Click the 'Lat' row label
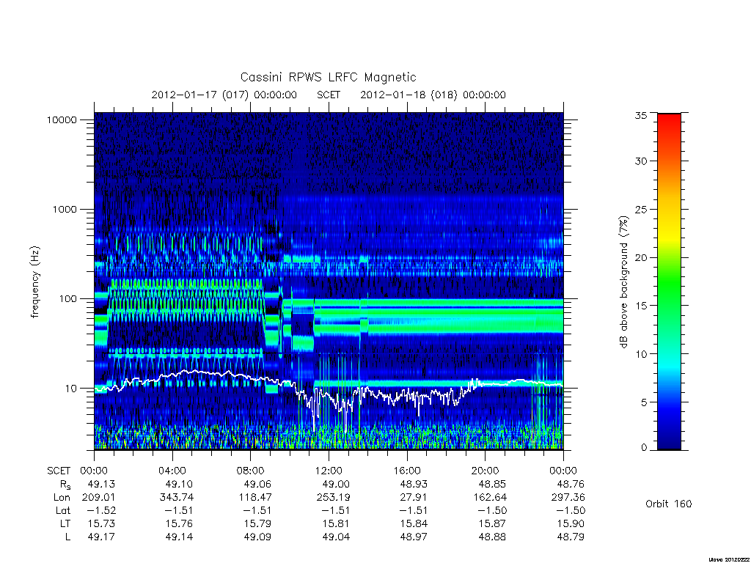 tap(63, 510)
